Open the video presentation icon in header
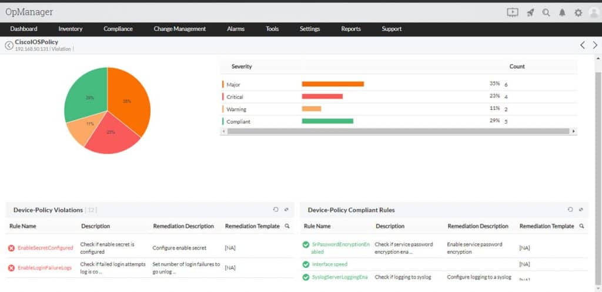This screenshot has height=292, width=602. pos(512,12)
